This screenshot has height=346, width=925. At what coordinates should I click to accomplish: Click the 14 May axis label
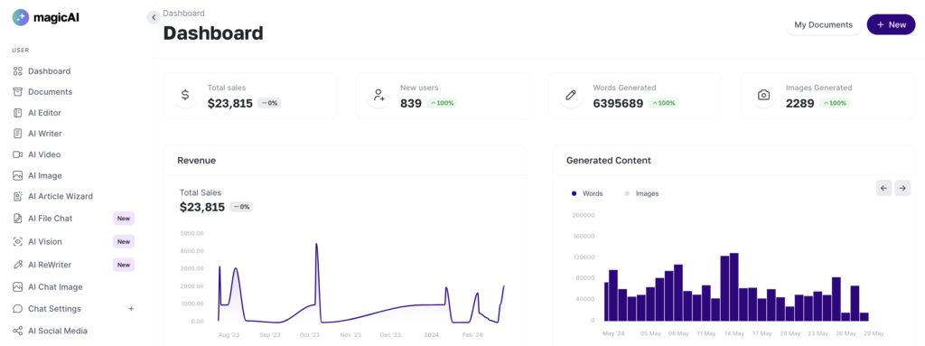[x=733, y=333]
